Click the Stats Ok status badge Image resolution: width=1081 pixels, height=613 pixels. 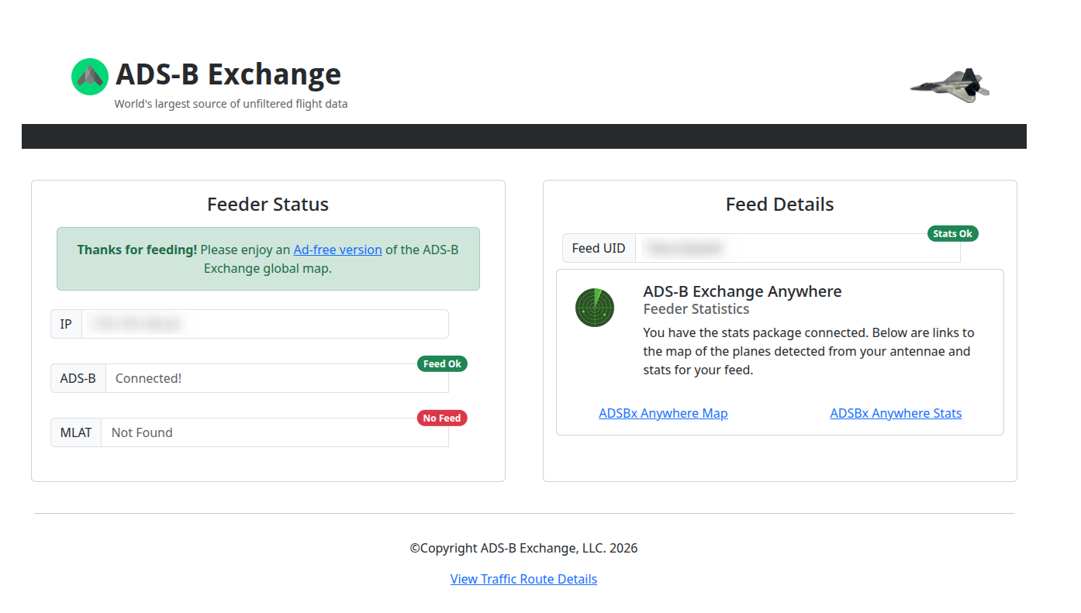click(x=953, y=233)
